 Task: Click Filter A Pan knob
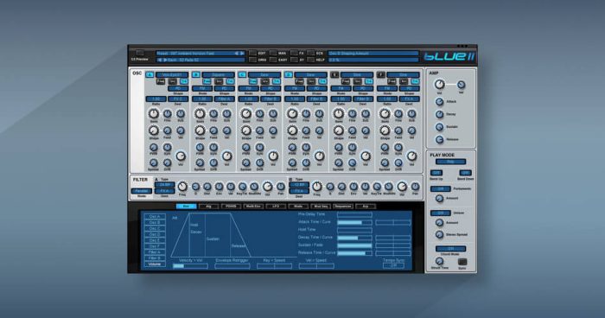[281, 187]
